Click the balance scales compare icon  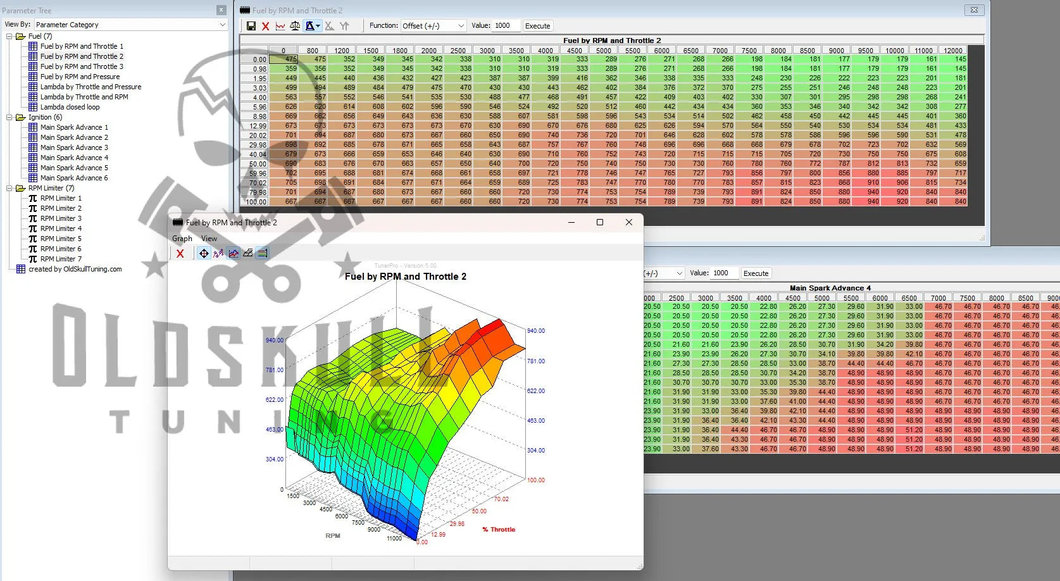point(295,26)
